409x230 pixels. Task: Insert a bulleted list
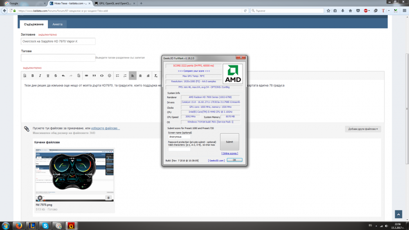pos(117,76)
